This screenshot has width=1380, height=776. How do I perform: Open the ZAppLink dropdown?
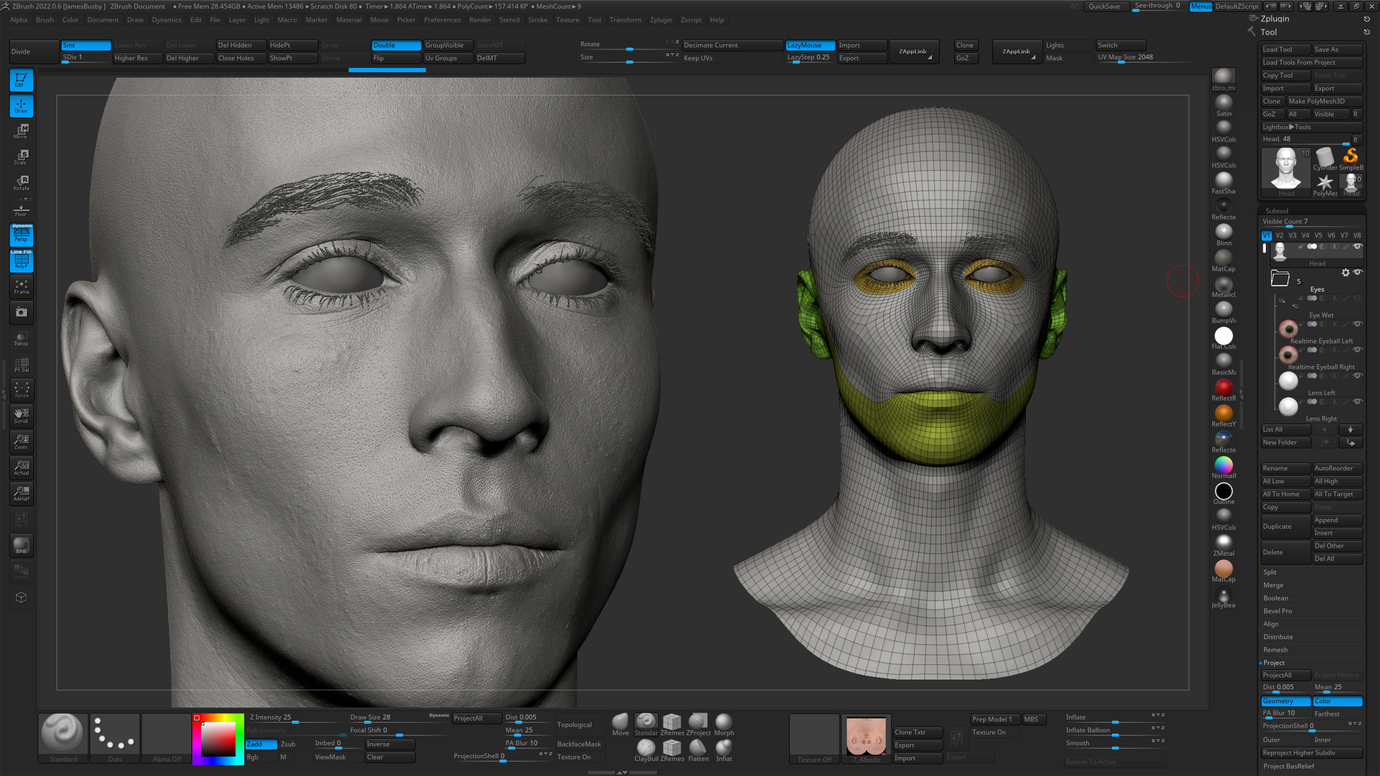click(x=914, y=51)
